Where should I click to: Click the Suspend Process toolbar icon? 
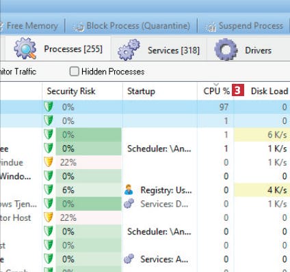(211, 27)
